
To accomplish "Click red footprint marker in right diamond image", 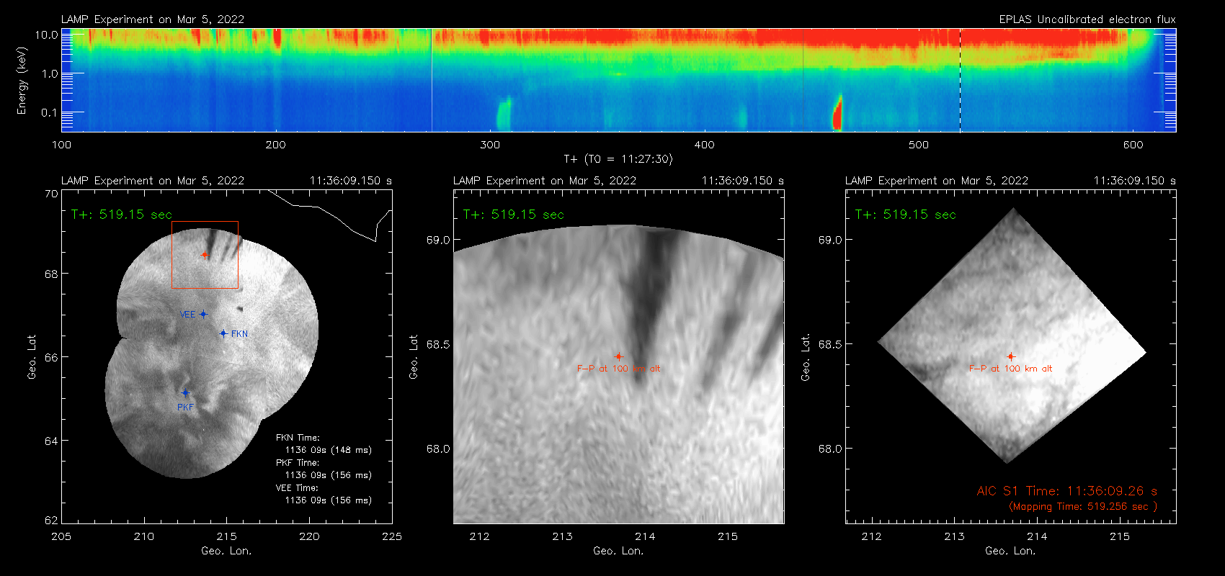I will (x=1011, y=356).
